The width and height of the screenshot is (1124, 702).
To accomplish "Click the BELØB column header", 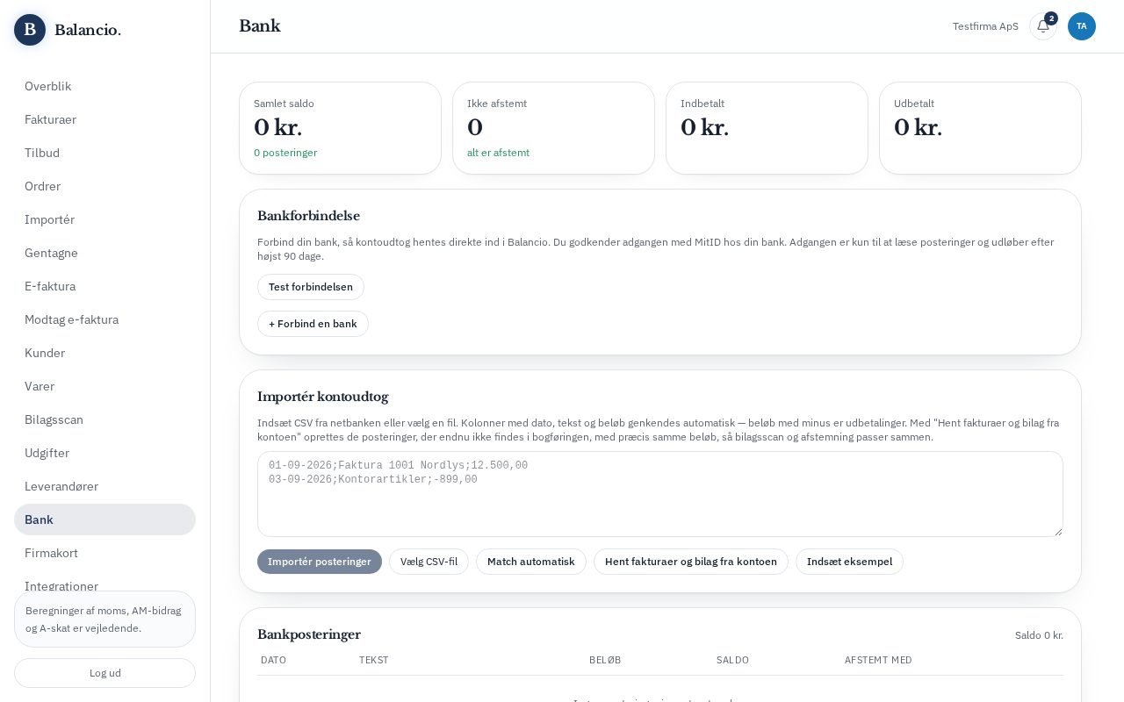I will (605, 660).
